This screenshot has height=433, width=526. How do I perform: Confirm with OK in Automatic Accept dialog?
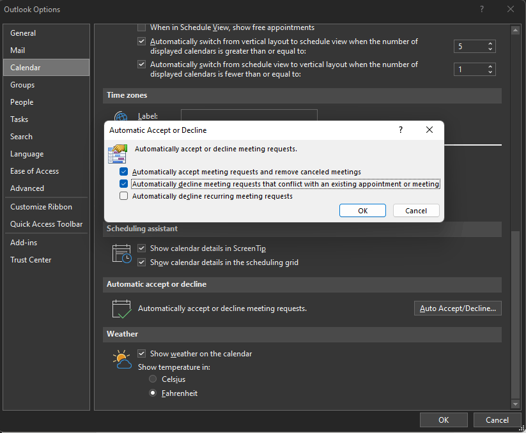[x=362, y=211]
